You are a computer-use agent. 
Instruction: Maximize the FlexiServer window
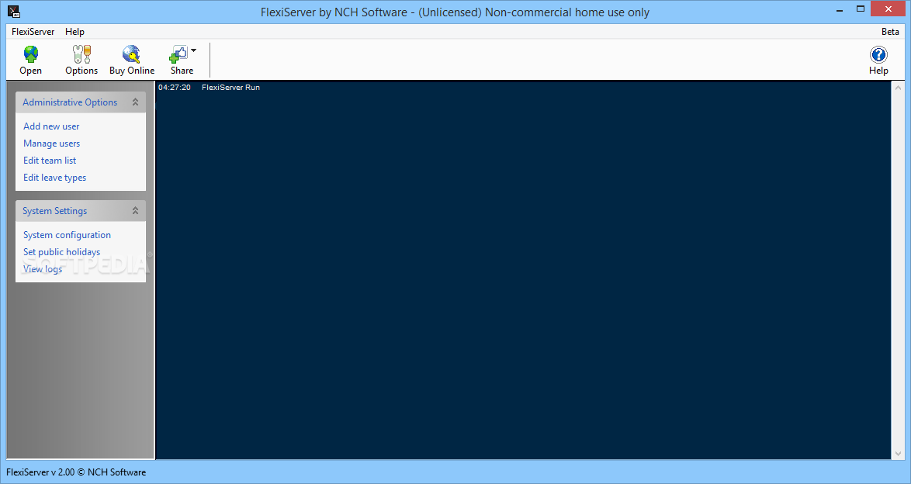coord(861,9)
